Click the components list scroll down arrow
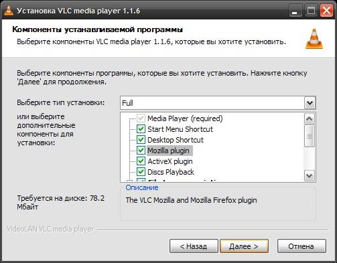This screenshot has height=263, width=337. [310, 176]
